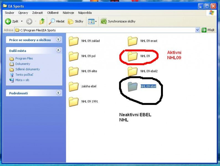This screenshot has height=166, width=220.
Task: Open the Místa v síti link
Action: (22, 80)
